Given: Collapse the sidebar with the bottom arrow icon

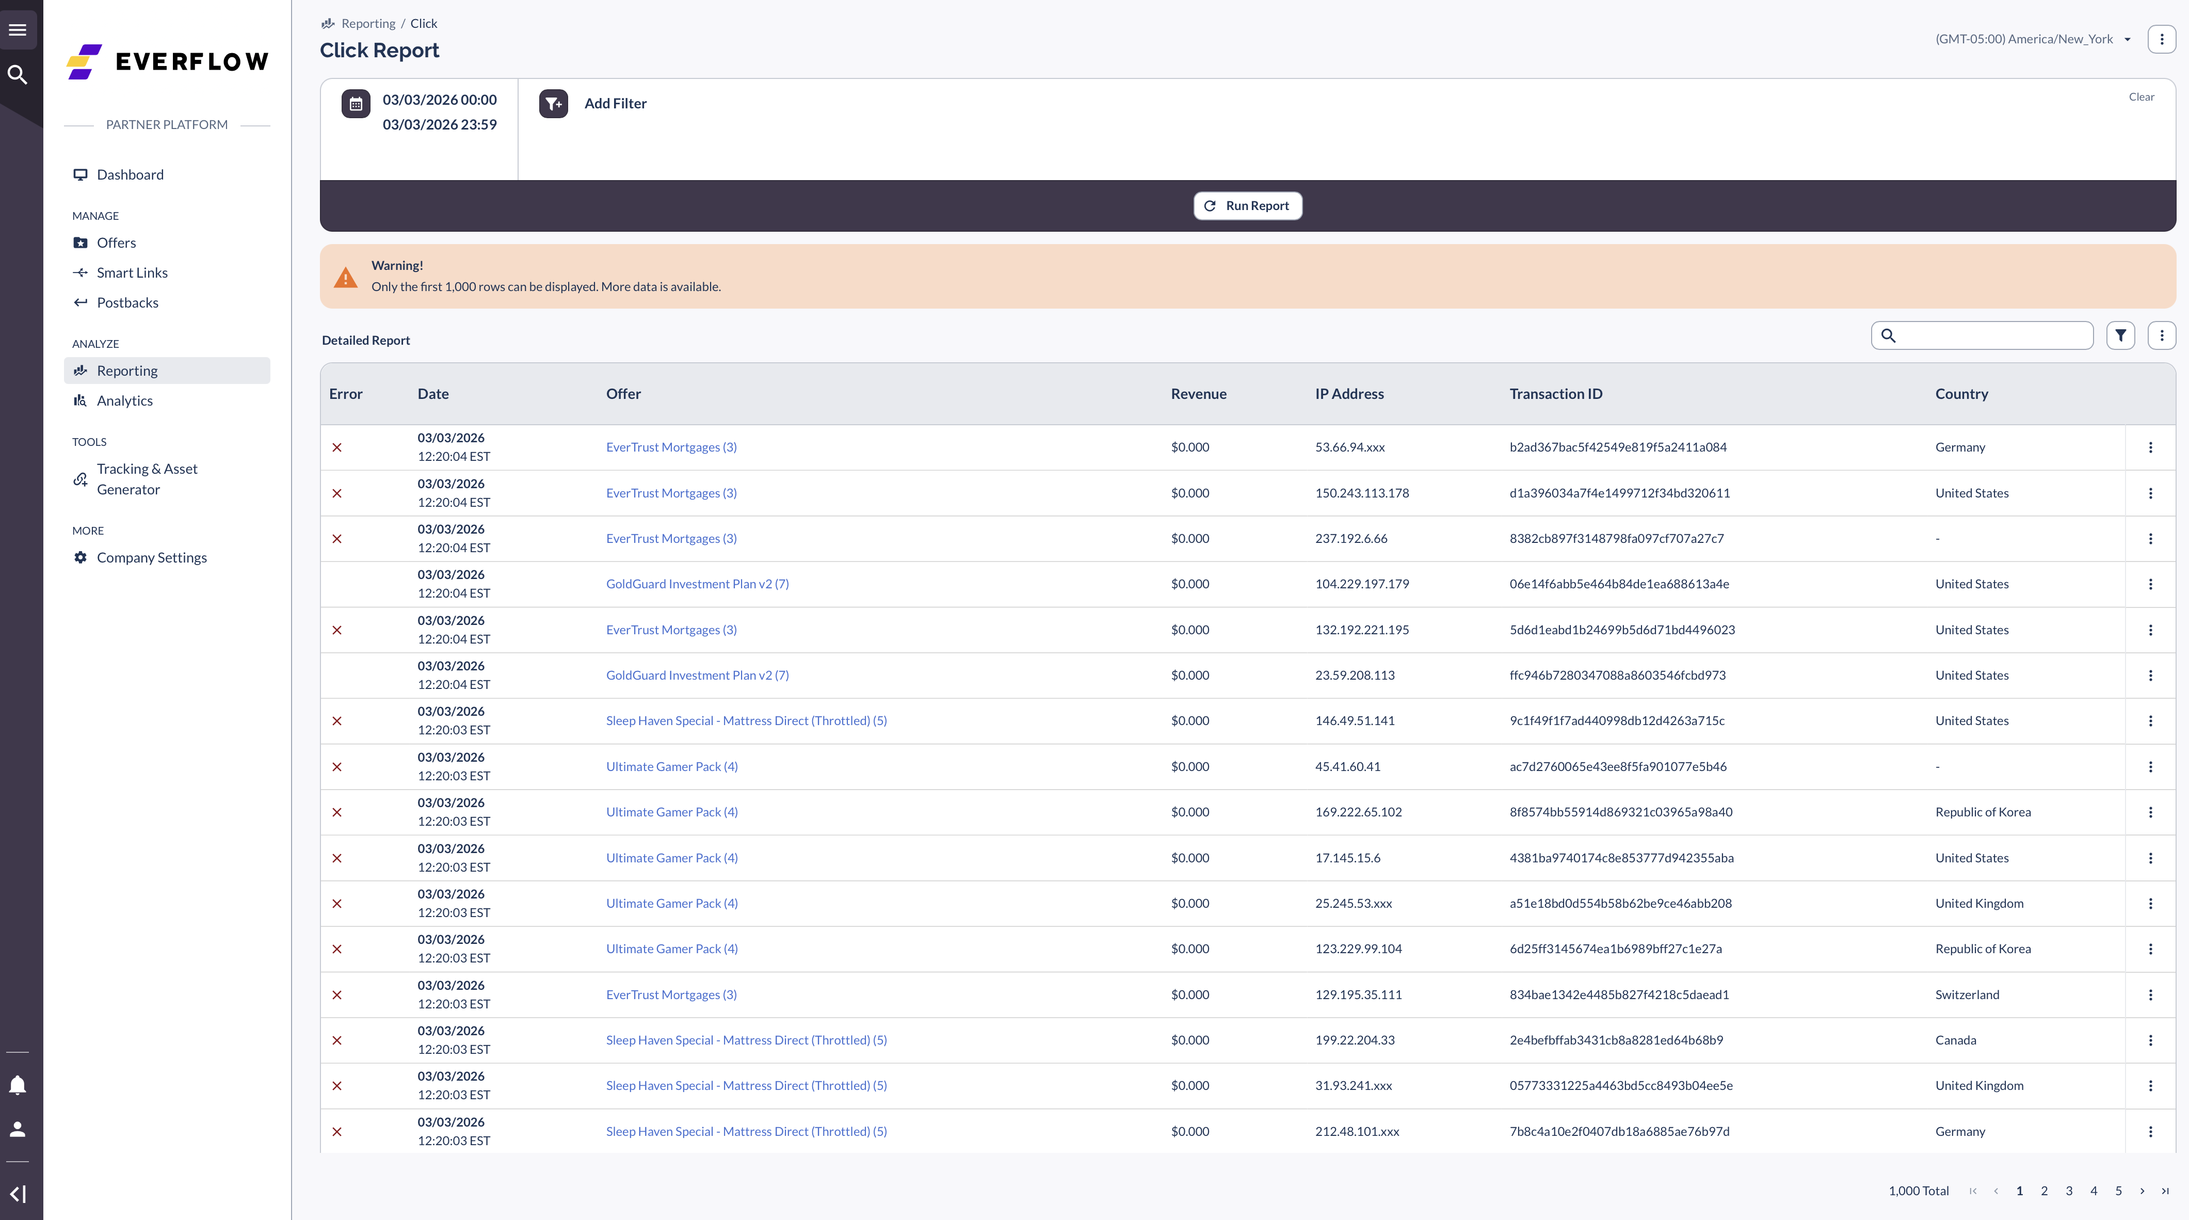Looking at the screenshot, I should [18, 1193].
